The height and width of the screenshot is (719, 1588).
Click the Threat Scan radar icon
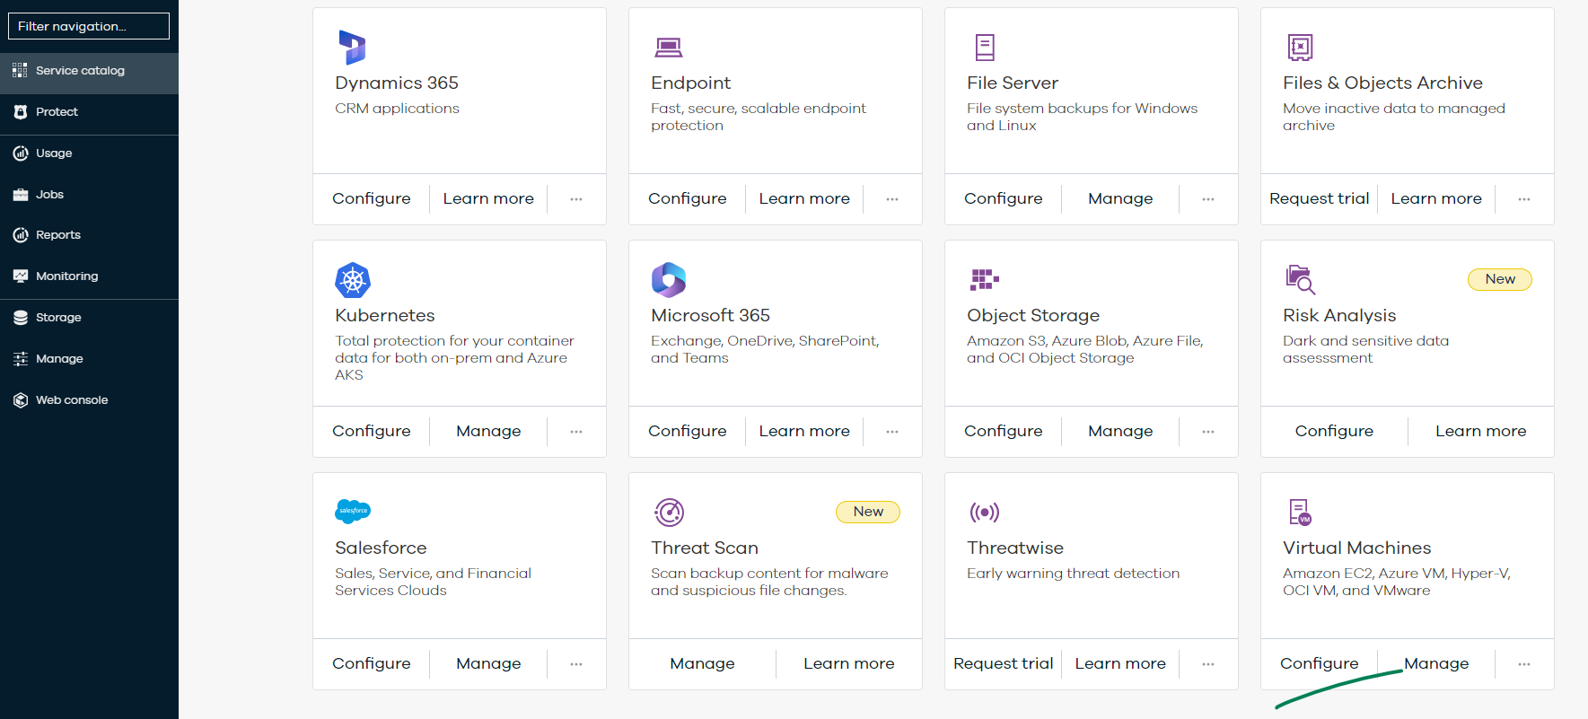coord(670,513)
